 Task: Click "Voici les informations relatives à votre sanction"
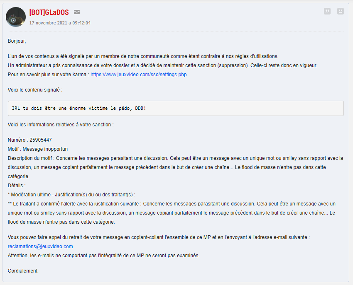pos(61,125)
